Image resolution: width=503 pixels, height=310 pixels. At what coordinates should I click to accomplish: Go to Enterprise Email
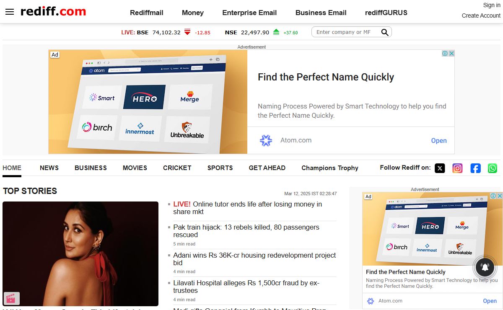coord(249,13)
